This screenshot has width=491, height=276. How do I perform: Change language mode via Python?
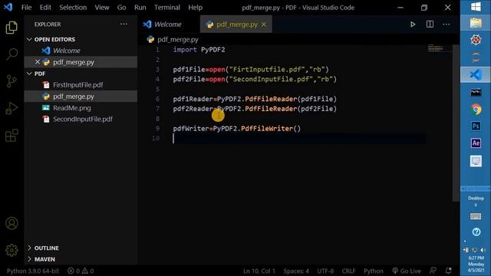374,271
